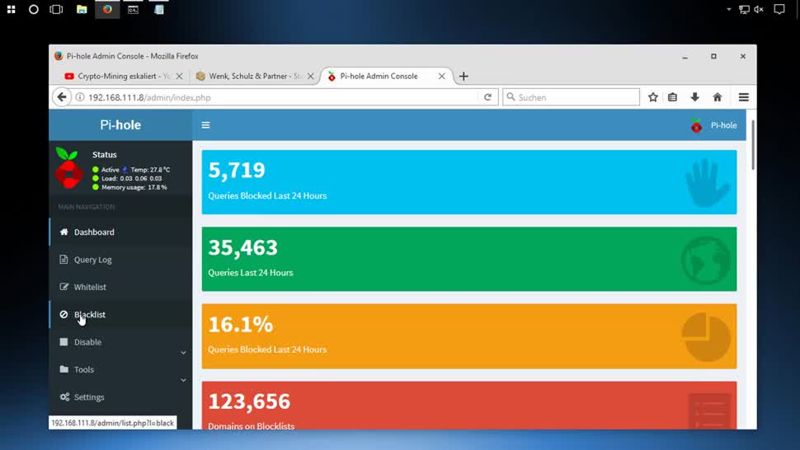Open the network tray icon

click(745, 9)
